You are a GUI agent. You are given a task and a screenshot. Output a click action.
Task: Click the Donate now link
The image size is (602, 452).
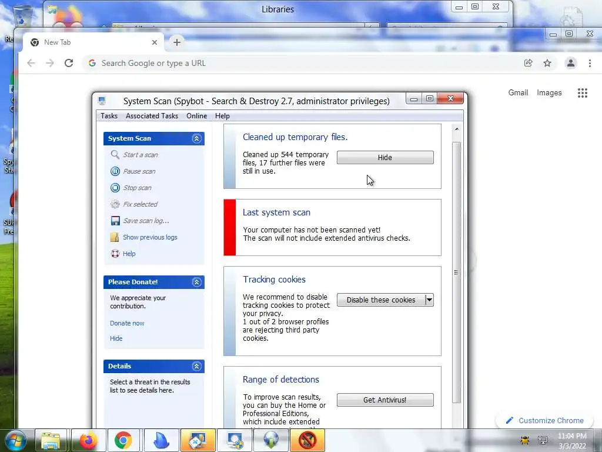(x=127, y=323)
